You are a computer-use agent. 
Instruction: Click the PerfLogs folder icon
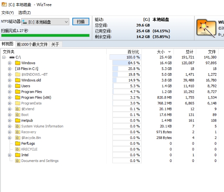click(x=18, y=144)
